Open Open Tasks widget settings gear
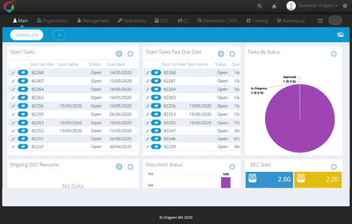The width and height of the screenshot is (352, 224). (x=130, y=54)
